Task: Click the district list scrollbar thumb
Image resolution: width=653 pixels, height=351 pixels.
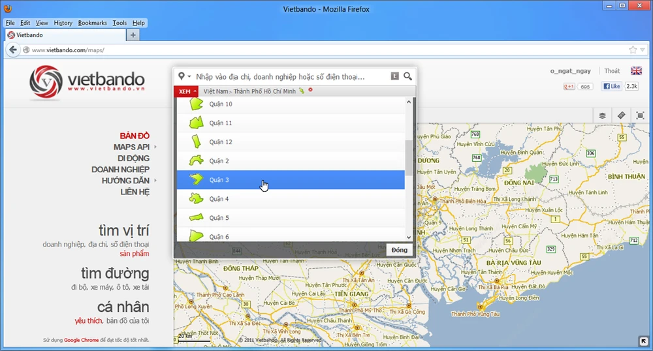Action: point(409,157)
